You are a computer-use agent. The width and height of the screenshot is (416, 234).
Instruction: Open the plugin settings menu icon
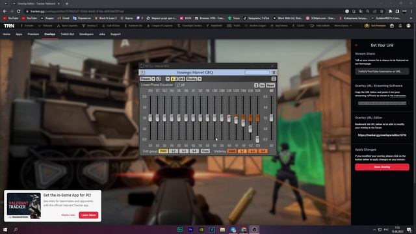274,79
